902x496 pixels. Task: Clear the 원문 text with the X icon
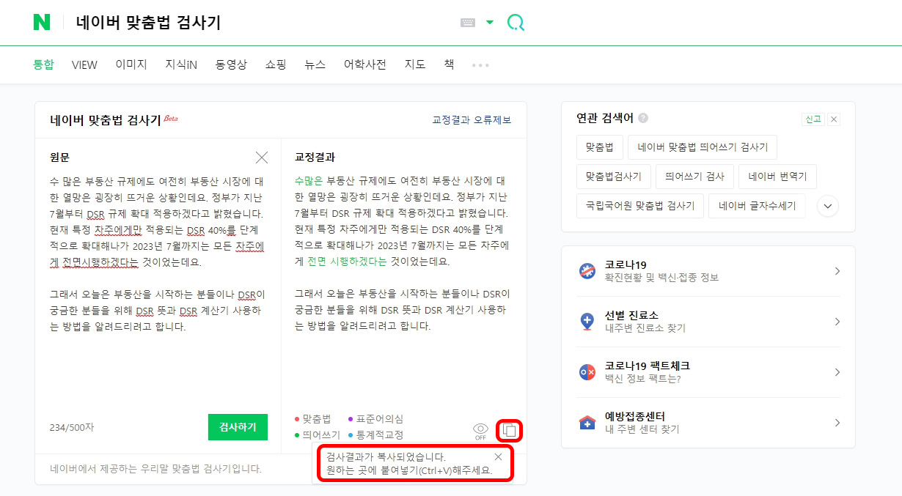pyautogui.click(x=262, y=158)
